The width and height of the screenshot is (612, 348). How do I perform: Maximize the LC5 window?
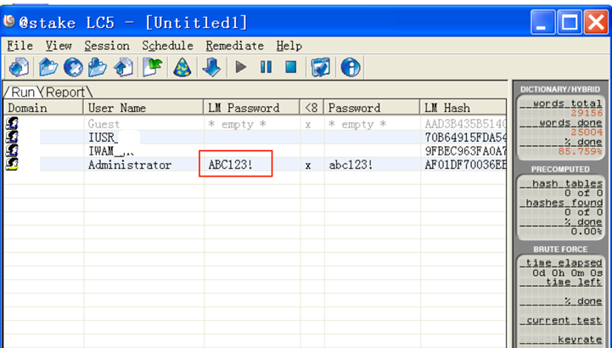point(570,22)
